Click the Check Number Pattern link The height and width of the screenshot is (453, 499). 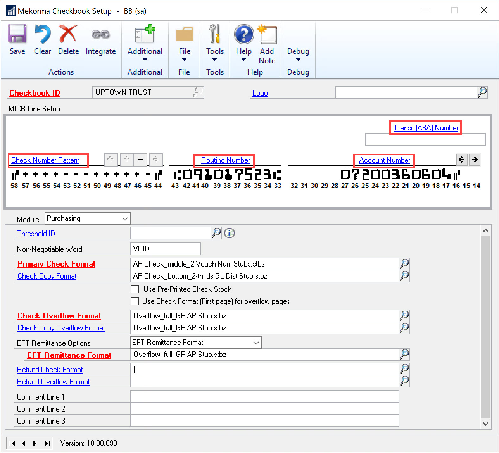tap(46, 160)
